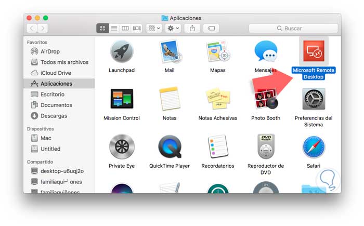Open Preferencias del Sistema gear icon
The height and width of the screenshot is (226, 364).
click(x=314, y=99)
